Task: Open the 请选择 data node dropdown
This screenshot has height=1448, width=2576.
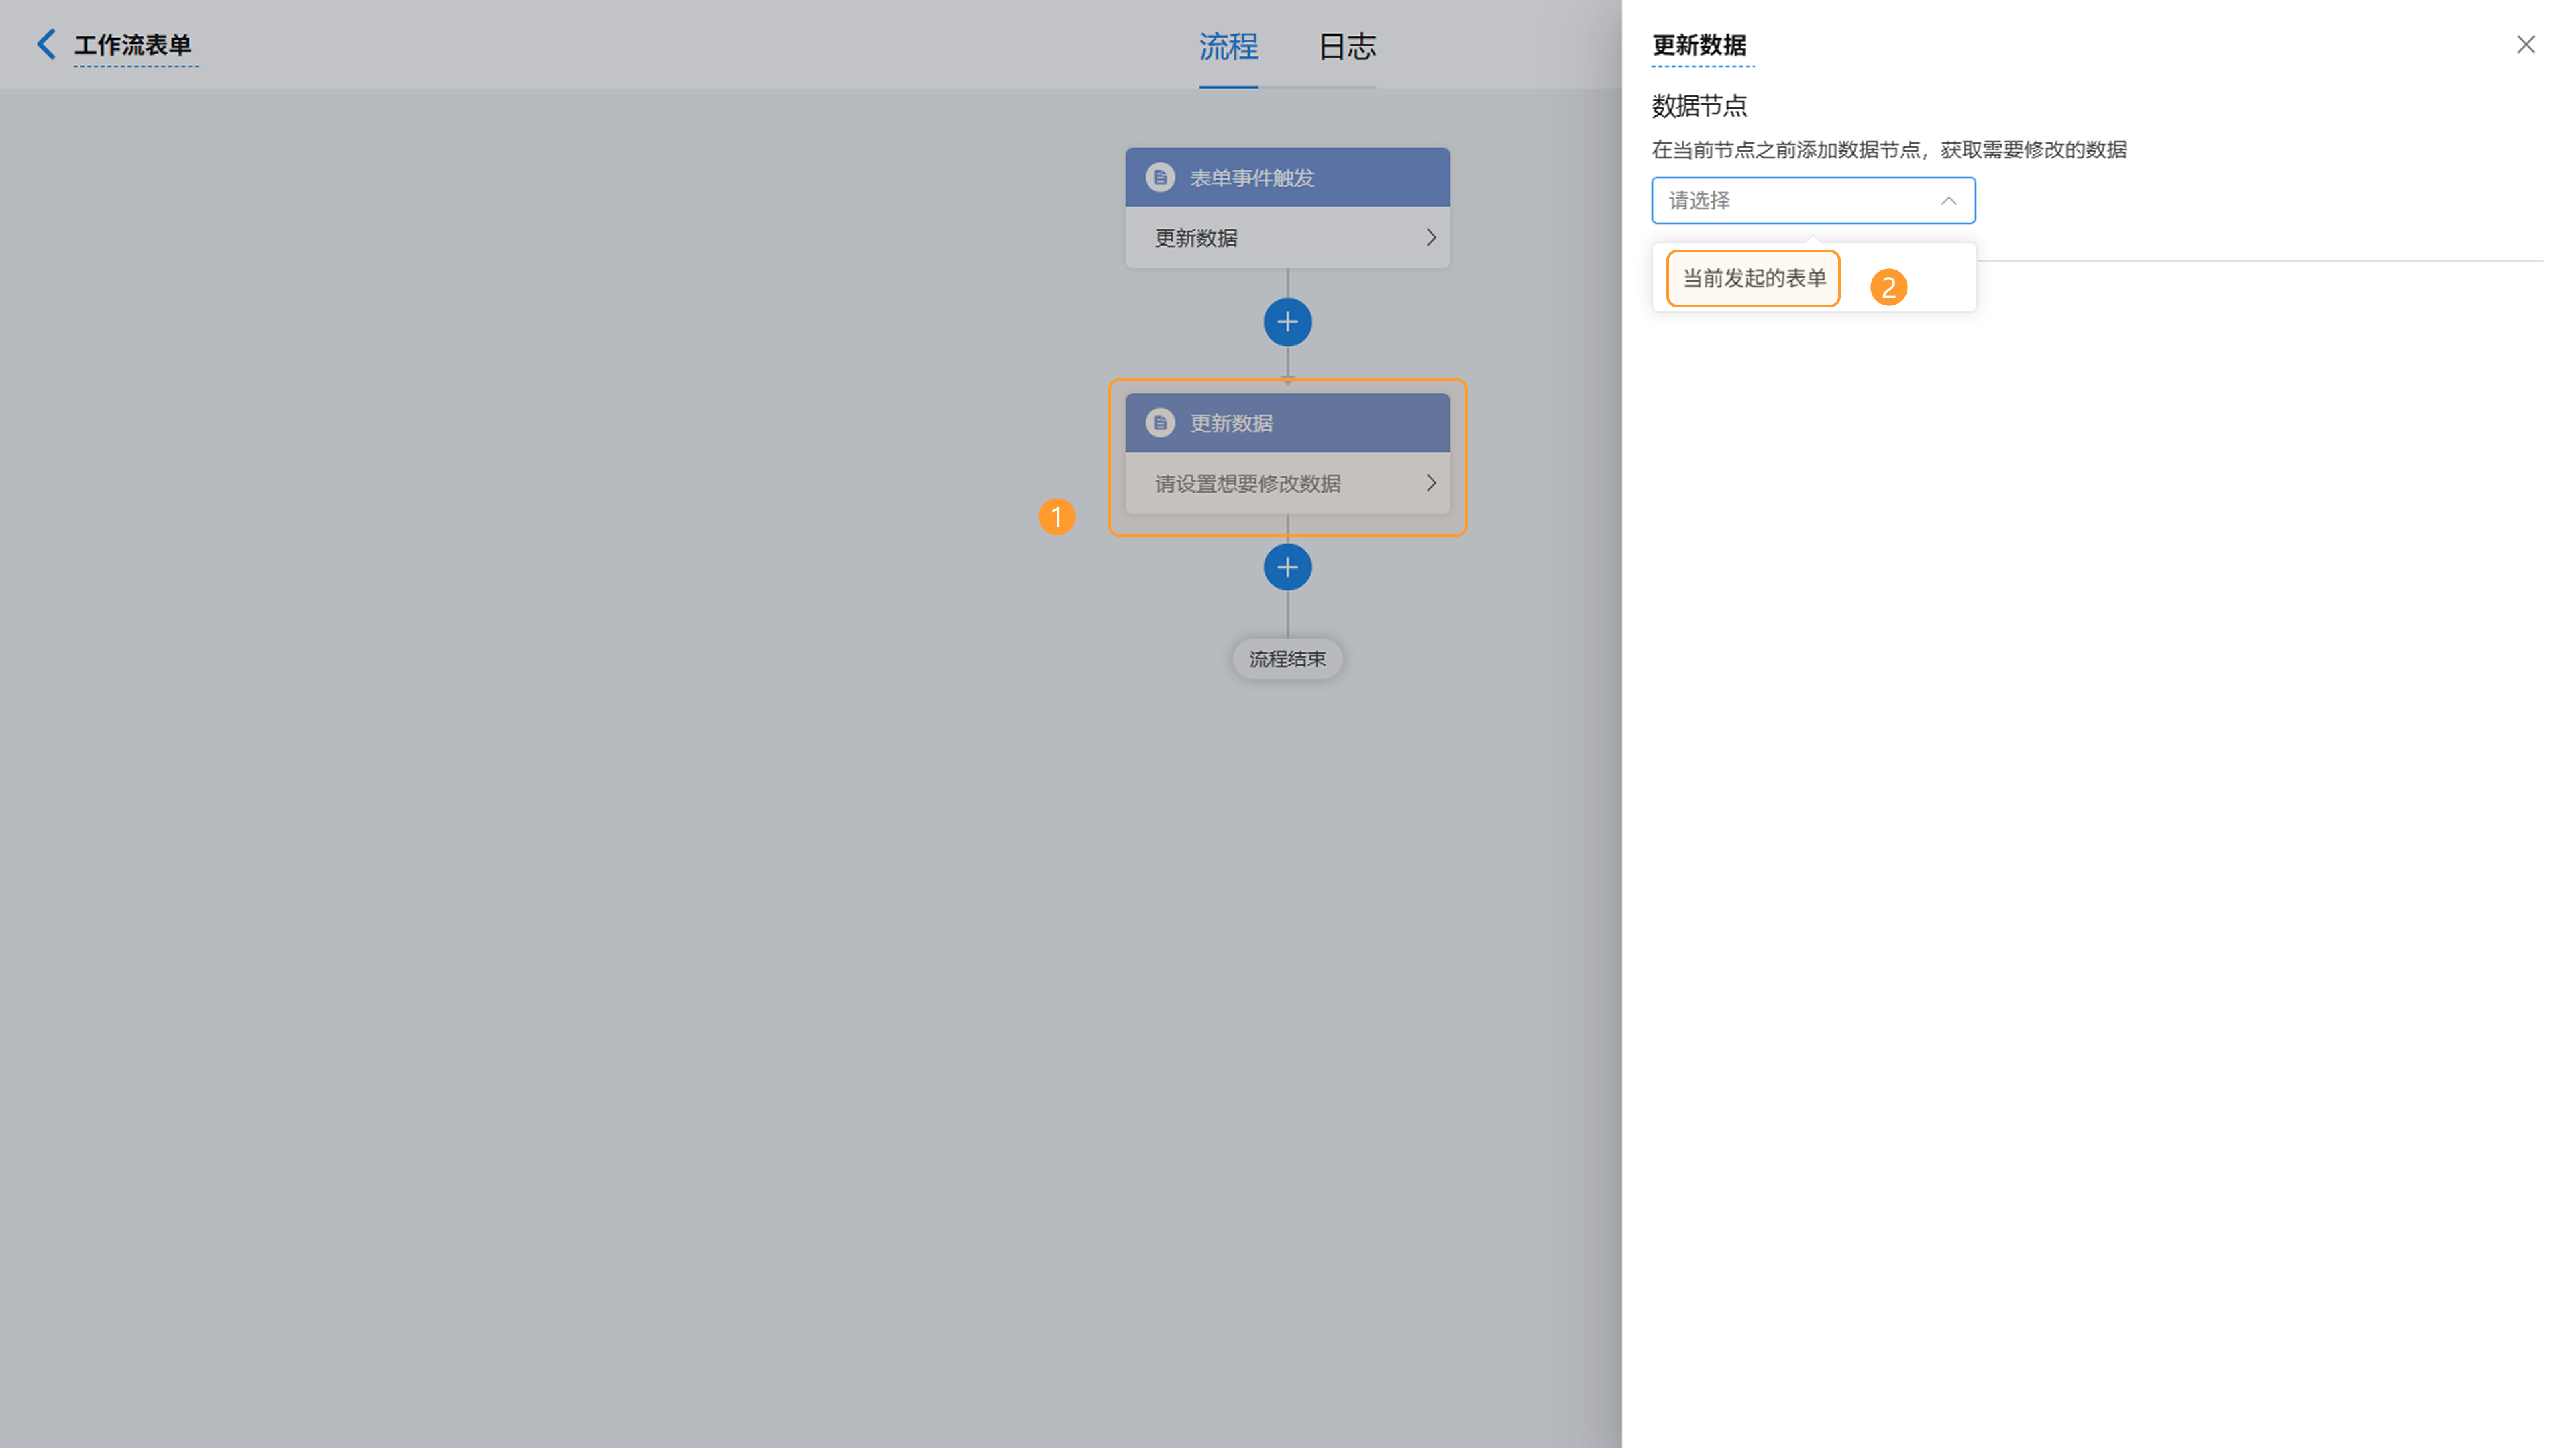Action: click(x=1813, y=201)
